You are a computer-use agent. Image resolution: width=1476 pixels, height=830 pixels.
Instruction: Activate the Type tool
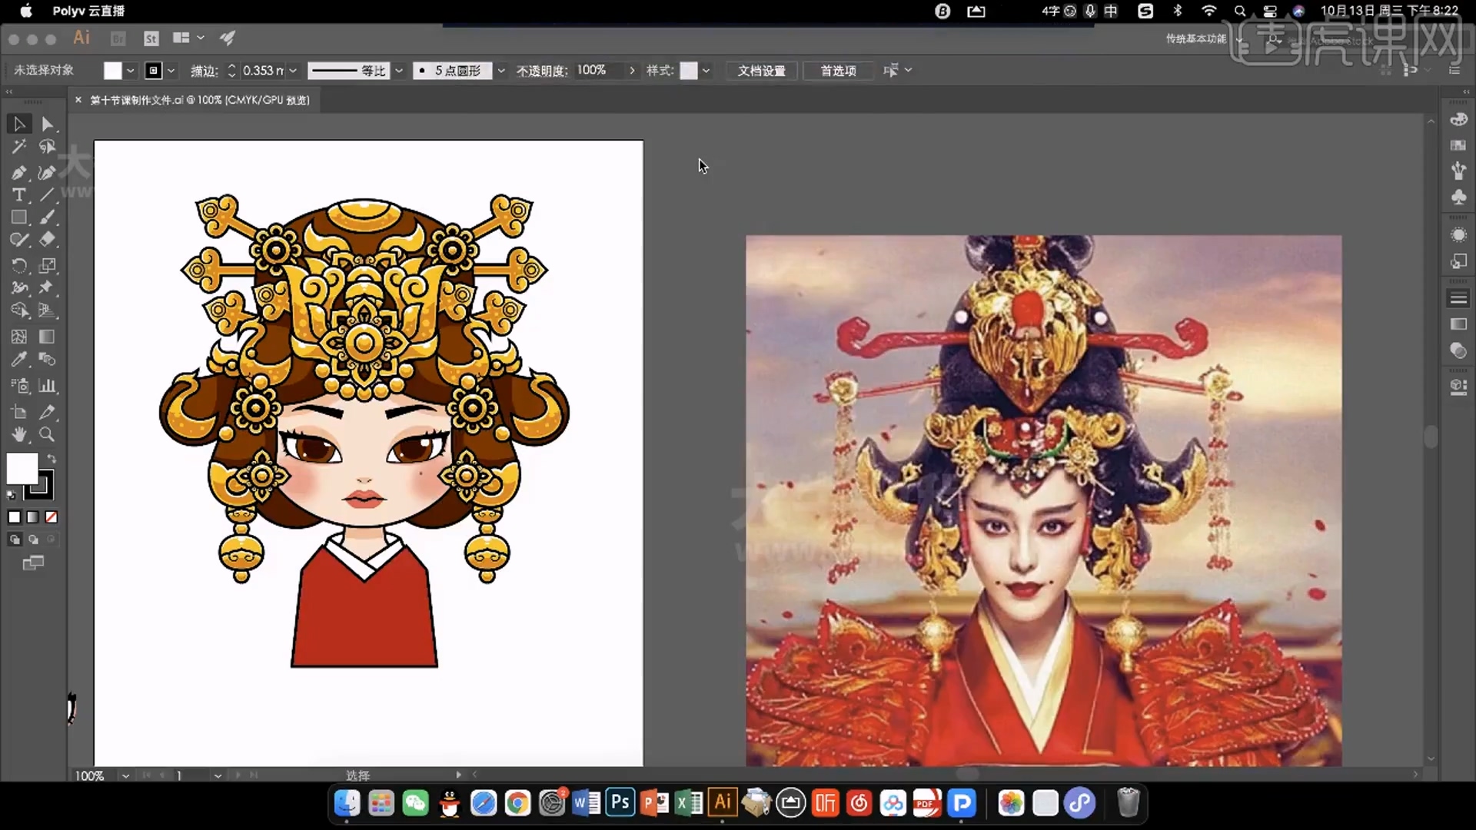click(x=19, y=195)
